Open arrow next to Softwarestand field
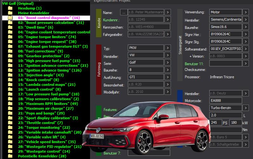 coord(246,49)
